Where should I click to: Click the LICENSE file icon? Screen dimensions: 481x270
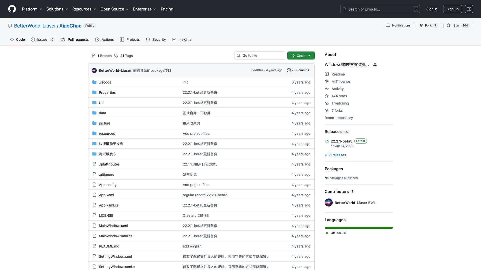tap(94, 215)
